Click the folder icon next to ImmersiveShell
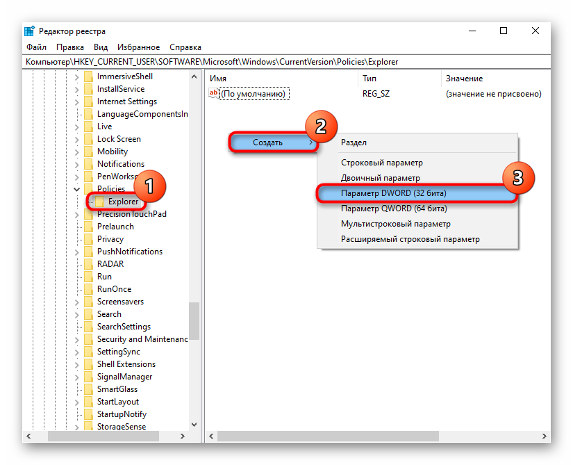 [88, 76]
